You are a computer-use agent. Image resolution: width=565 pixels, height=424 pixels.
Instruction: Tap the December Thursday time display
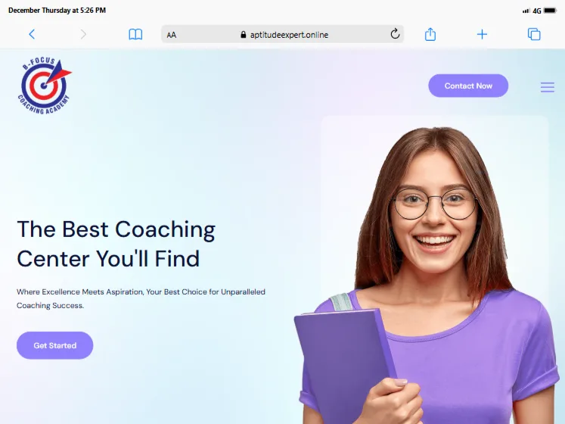(x=57, y=11)
